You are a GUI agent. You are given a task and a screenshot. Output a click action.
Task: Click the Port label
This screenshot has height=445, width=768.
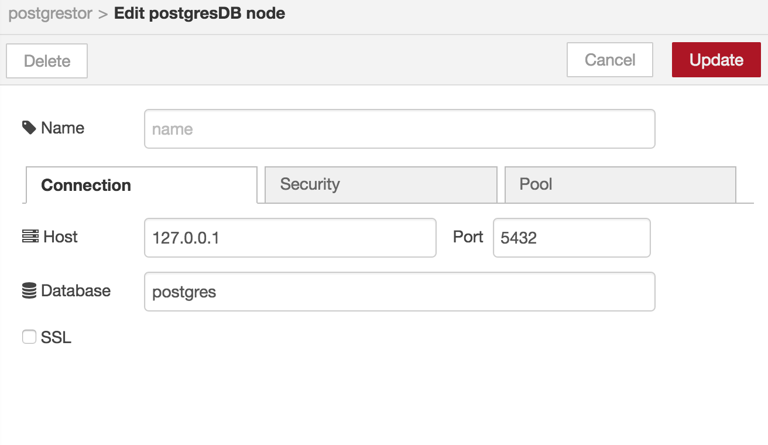[468, 237]
